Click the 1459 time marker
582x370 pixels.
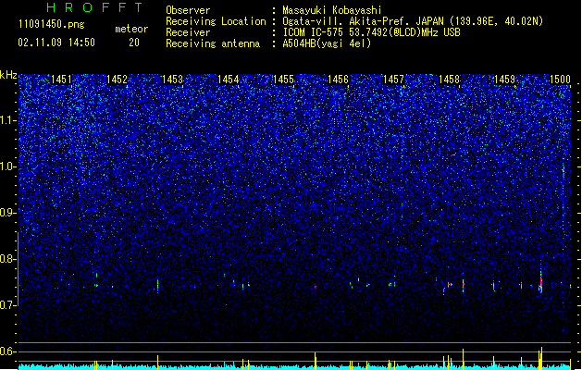505,80
